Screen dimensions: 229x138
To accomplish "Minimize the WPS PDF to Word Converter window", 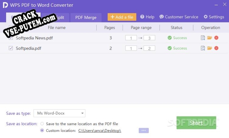I will 216,5.
